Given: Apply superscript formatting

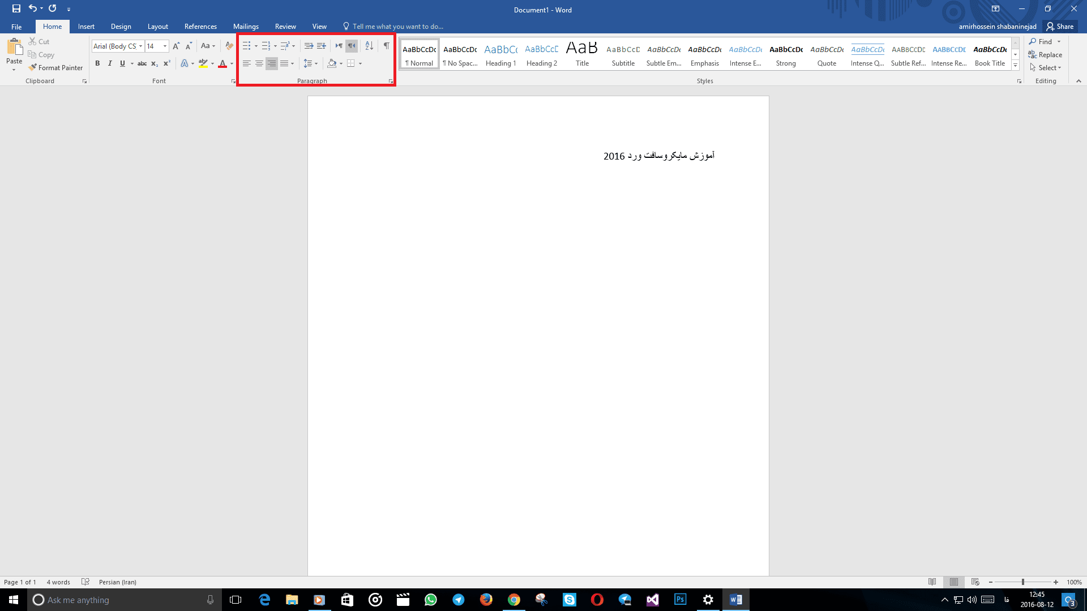Looking at the screenshot, I should [167, 63].
